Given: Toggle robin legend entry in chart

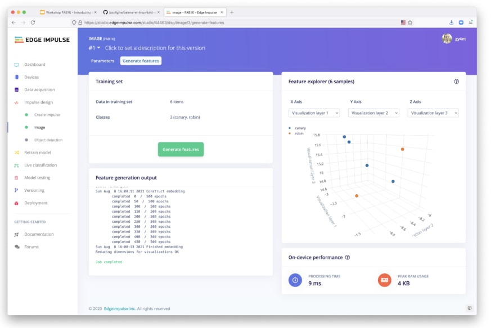Looking at the screenshot, I should [x=296, y=133].
